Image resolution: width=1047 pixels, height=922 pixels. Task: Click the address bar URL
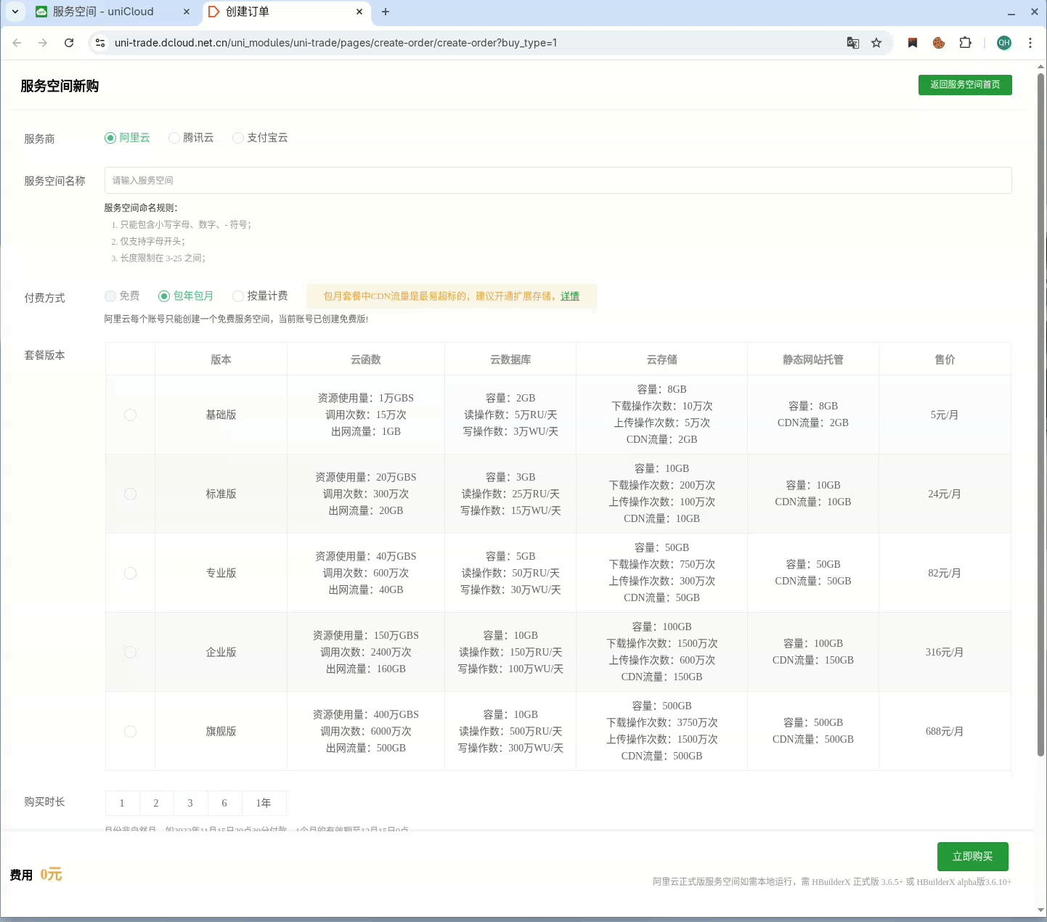335,43
